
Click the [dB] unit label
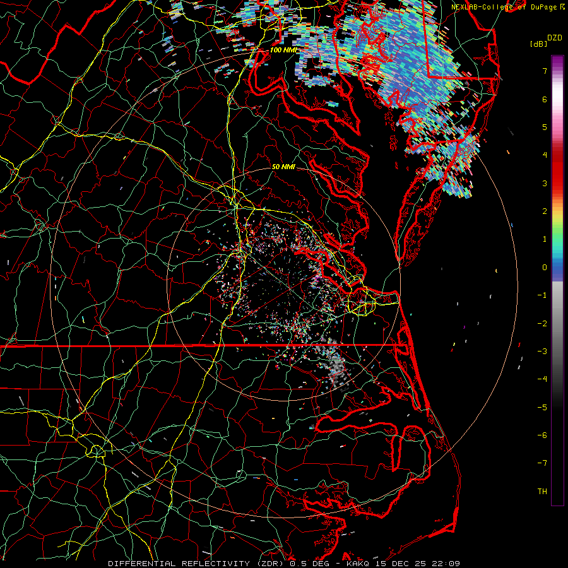point(539,44)
